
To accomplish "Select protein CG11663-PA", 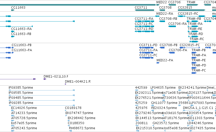I will pos(22,50).
